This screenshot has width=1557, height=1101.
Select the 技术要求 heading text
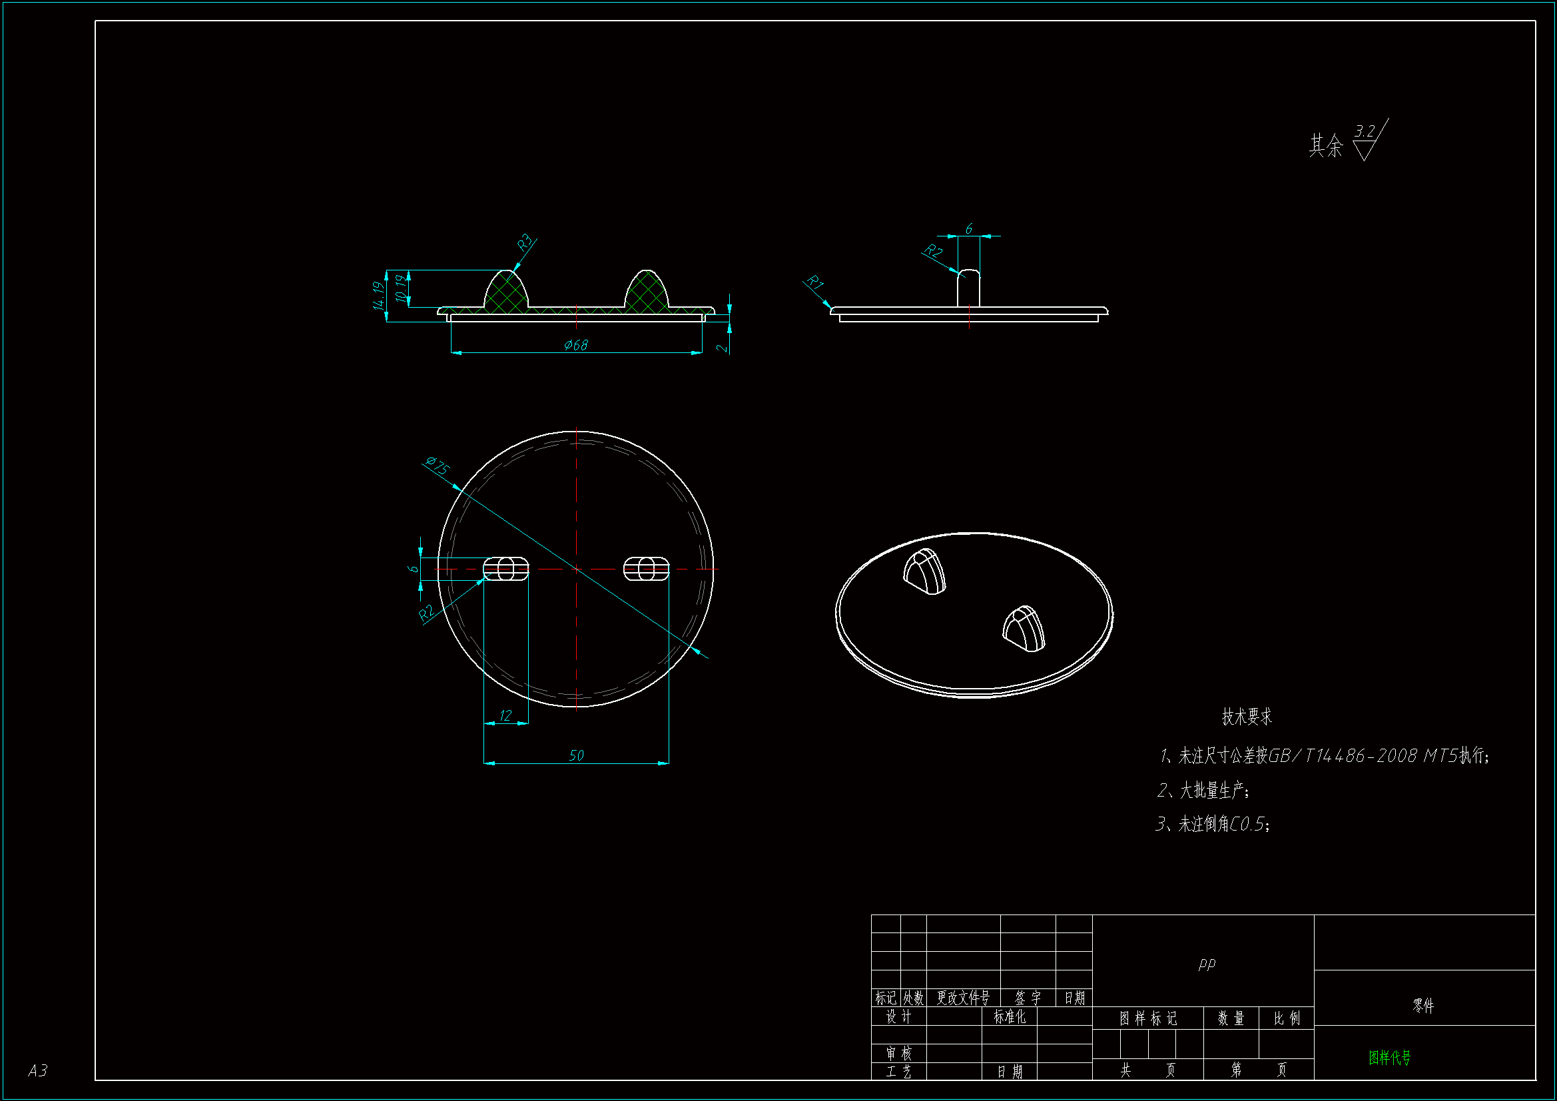tap(1247, 717)
